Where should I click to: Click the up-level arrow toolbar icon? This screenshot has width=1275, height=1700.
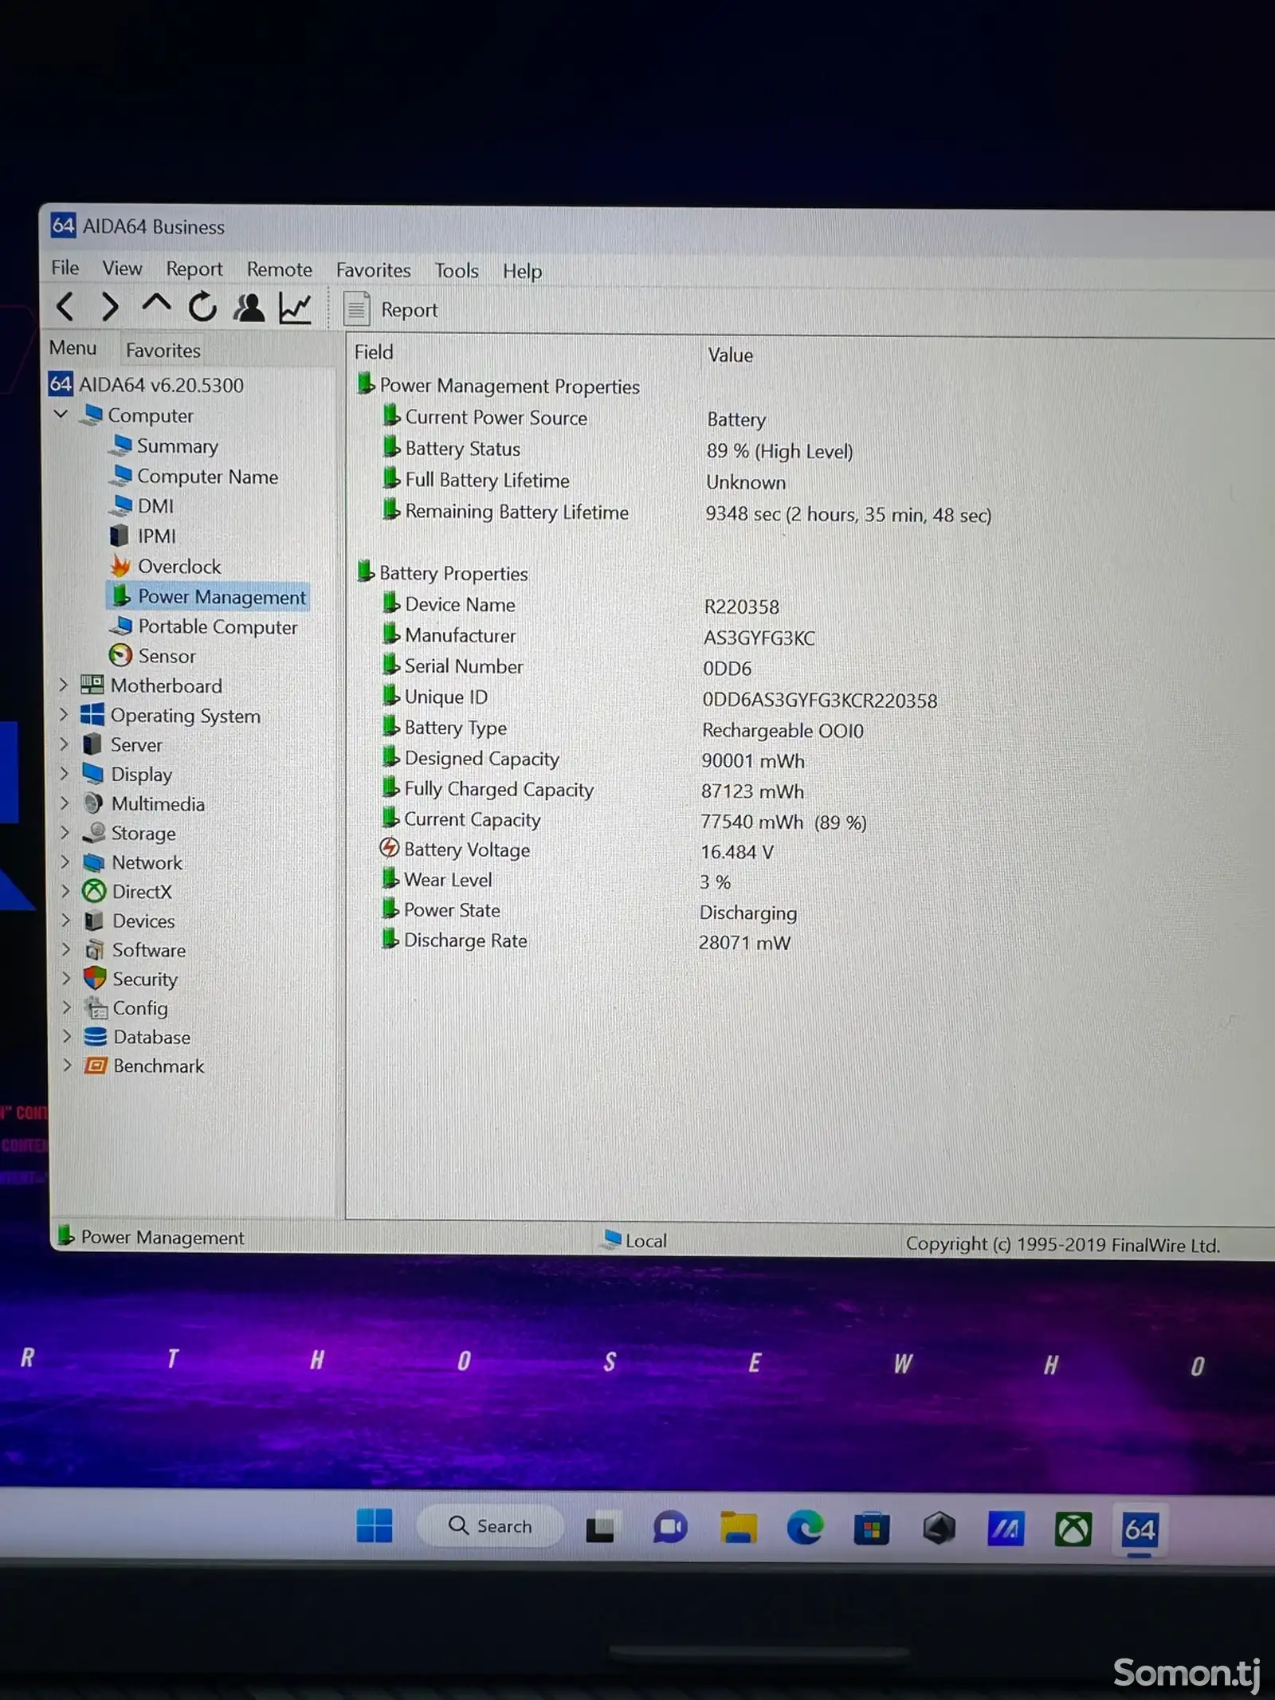(156, 304)
